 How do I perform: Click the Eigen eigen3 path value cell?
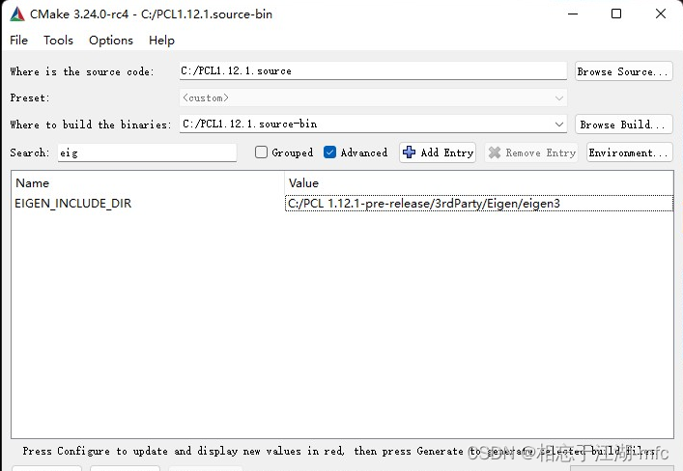coord(479,204)
